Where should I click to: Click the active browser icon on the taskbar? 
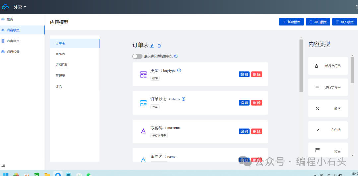[58, 174]
